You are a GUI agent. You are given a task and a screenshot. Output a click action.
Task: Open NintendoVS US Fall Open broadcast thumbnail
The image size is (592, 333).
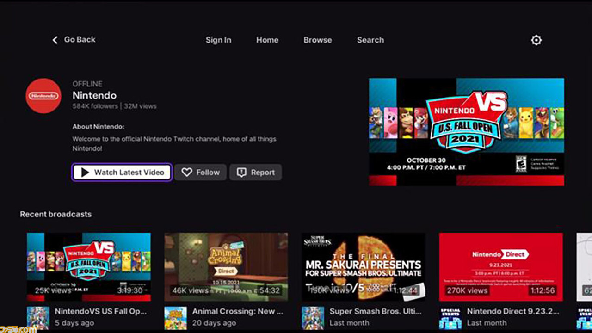click(89, 267)
